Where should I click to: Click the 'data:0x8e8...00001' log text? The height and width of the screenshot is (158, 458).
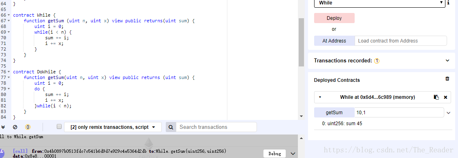coord(35,156)
